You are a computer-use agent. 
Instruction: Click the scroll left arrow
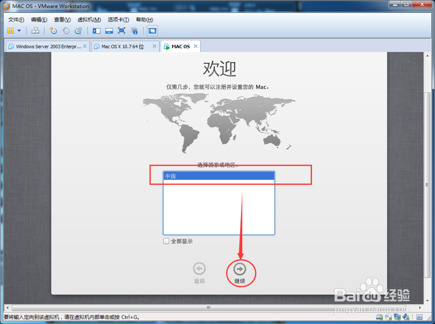[x=7, y=307]
